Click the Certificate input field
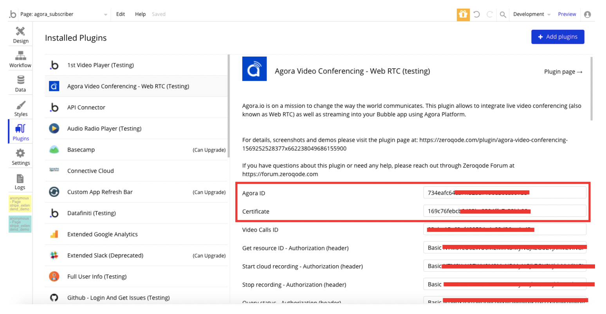 pyautogui.click(x=505, y=211)
